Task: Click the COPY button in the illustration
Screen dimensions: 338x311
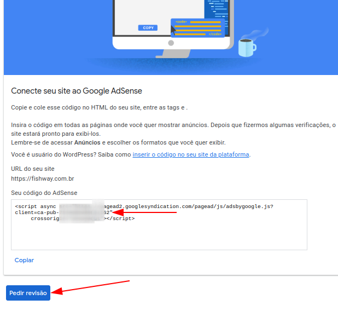Action: [x=148, y=27]
